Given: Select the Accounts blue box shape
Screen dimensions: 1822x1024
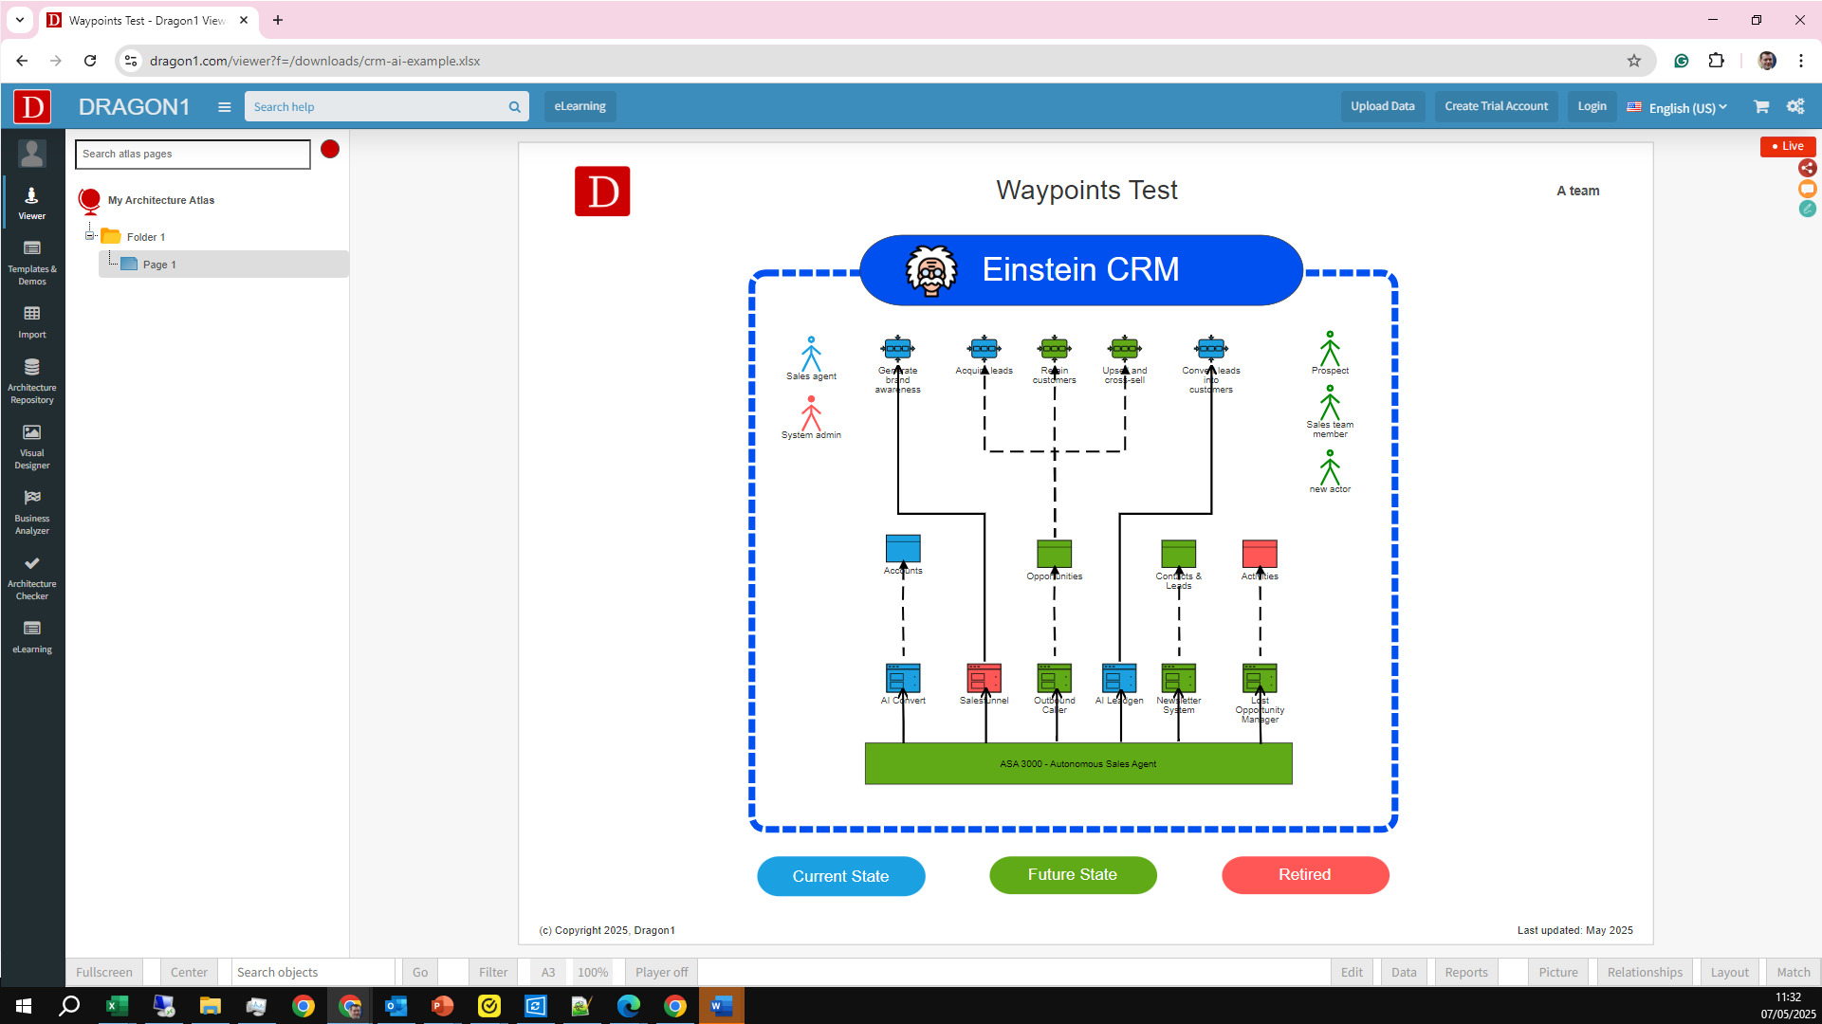Looking at the screenshot, I should pyautogui.click(x=903, y=549).
